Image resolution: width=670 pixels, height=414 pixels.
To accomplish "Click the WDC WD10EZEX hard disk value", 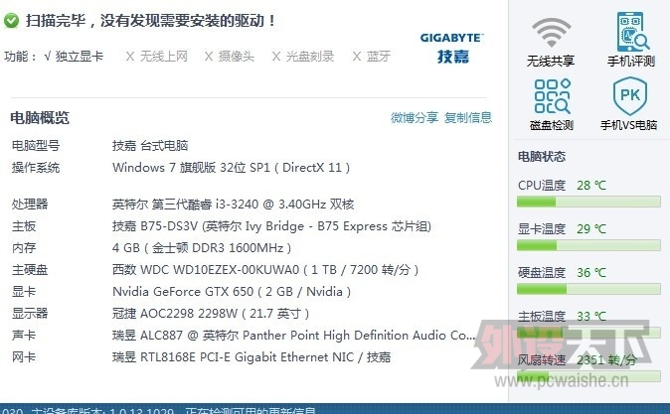I will [x=265, y=270].
